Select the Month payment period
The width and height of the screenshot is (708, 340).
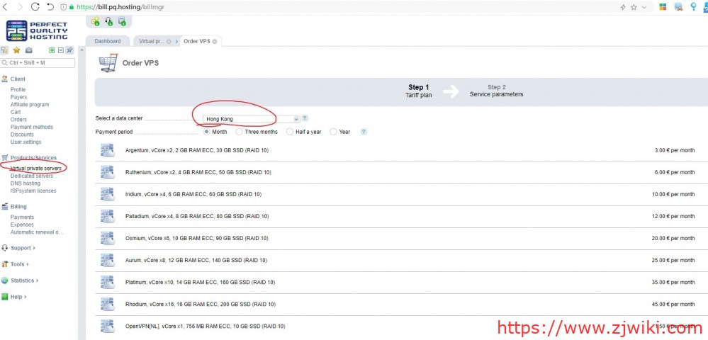tap(207, 132)
